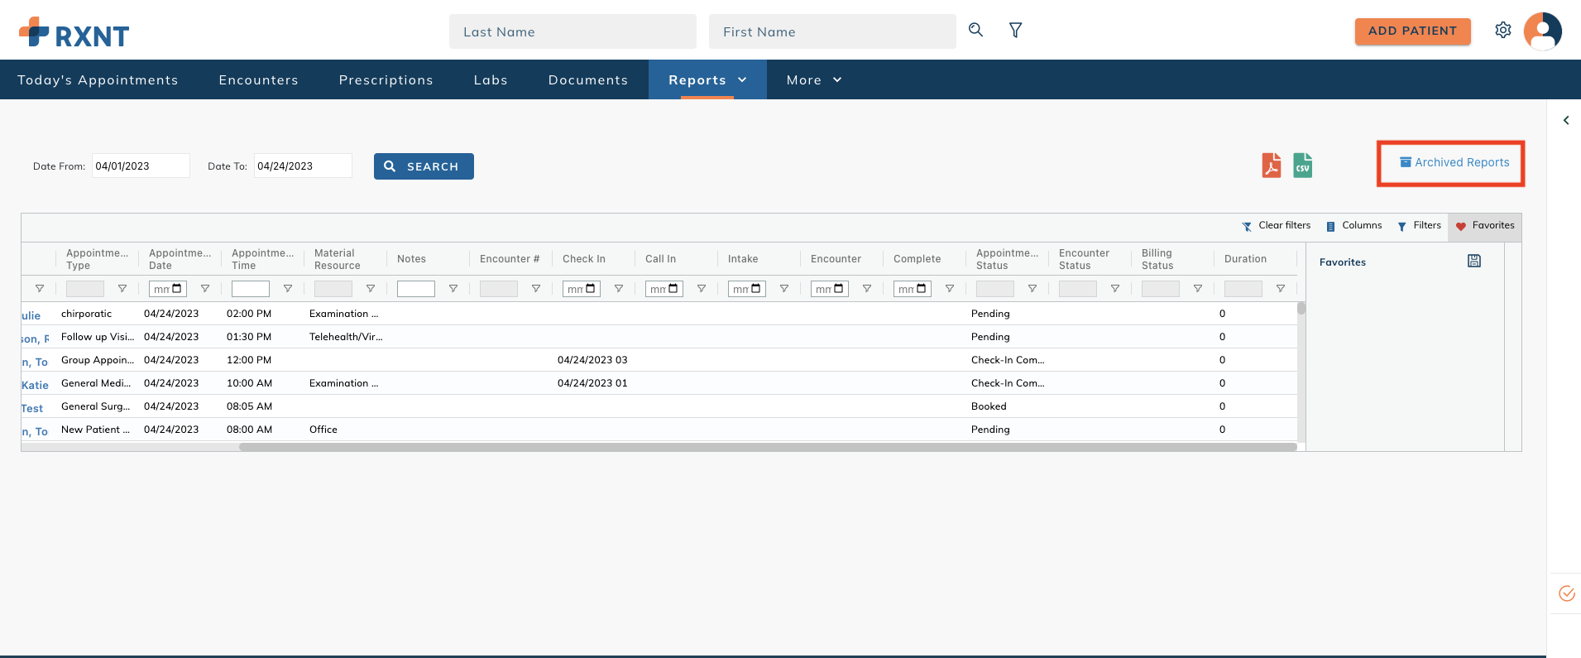1581x658 pixels.
Task: Open filter menu for Check In column
Action: pos(619,289)
